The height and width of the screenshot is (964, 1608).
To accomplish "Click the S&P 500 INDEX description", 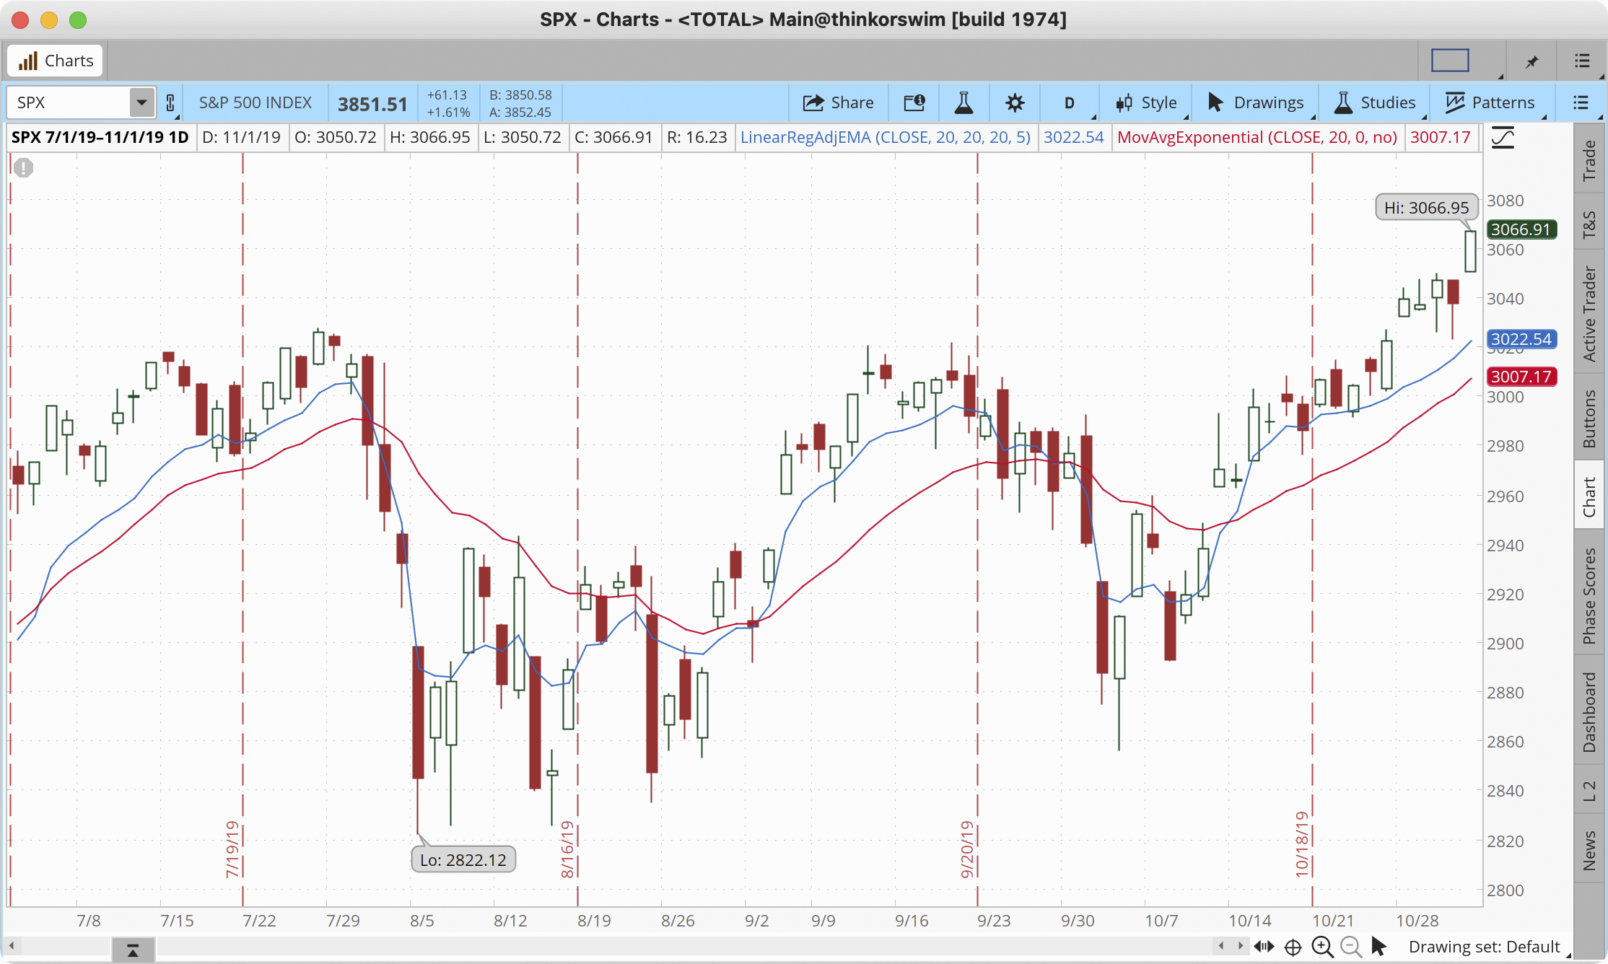I will pyautogui.click(x=255, y=102).
